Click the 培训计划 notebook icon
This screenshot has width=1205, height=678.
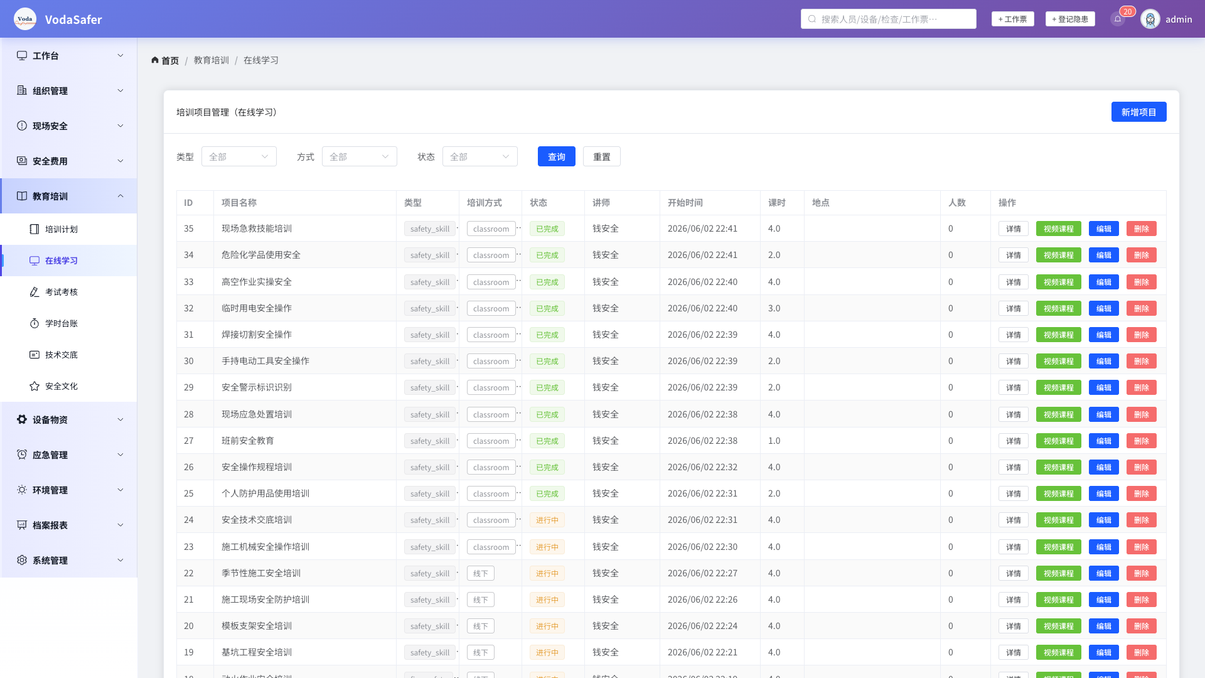[x=35, y=229]
